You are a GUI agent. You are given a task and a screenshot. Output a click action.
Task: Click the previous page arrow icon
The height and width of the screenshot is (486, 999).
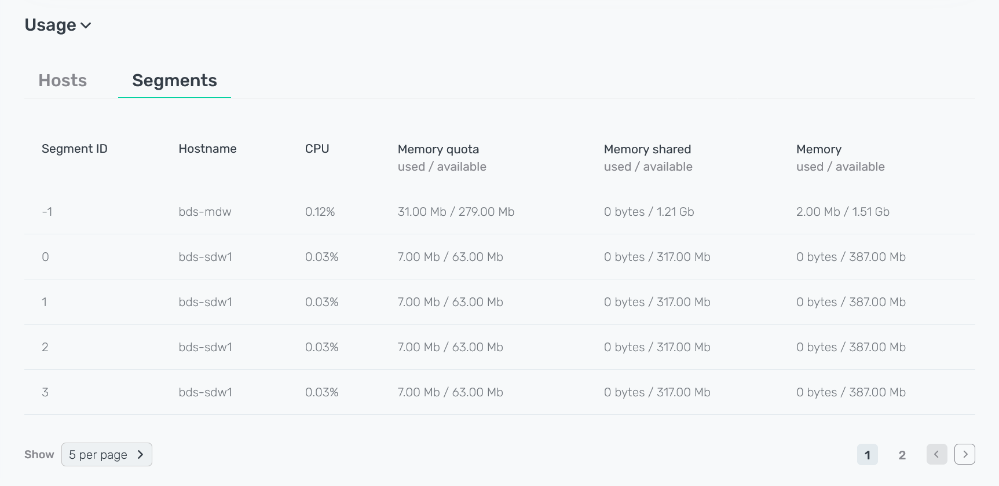click(x=937, y=454)
